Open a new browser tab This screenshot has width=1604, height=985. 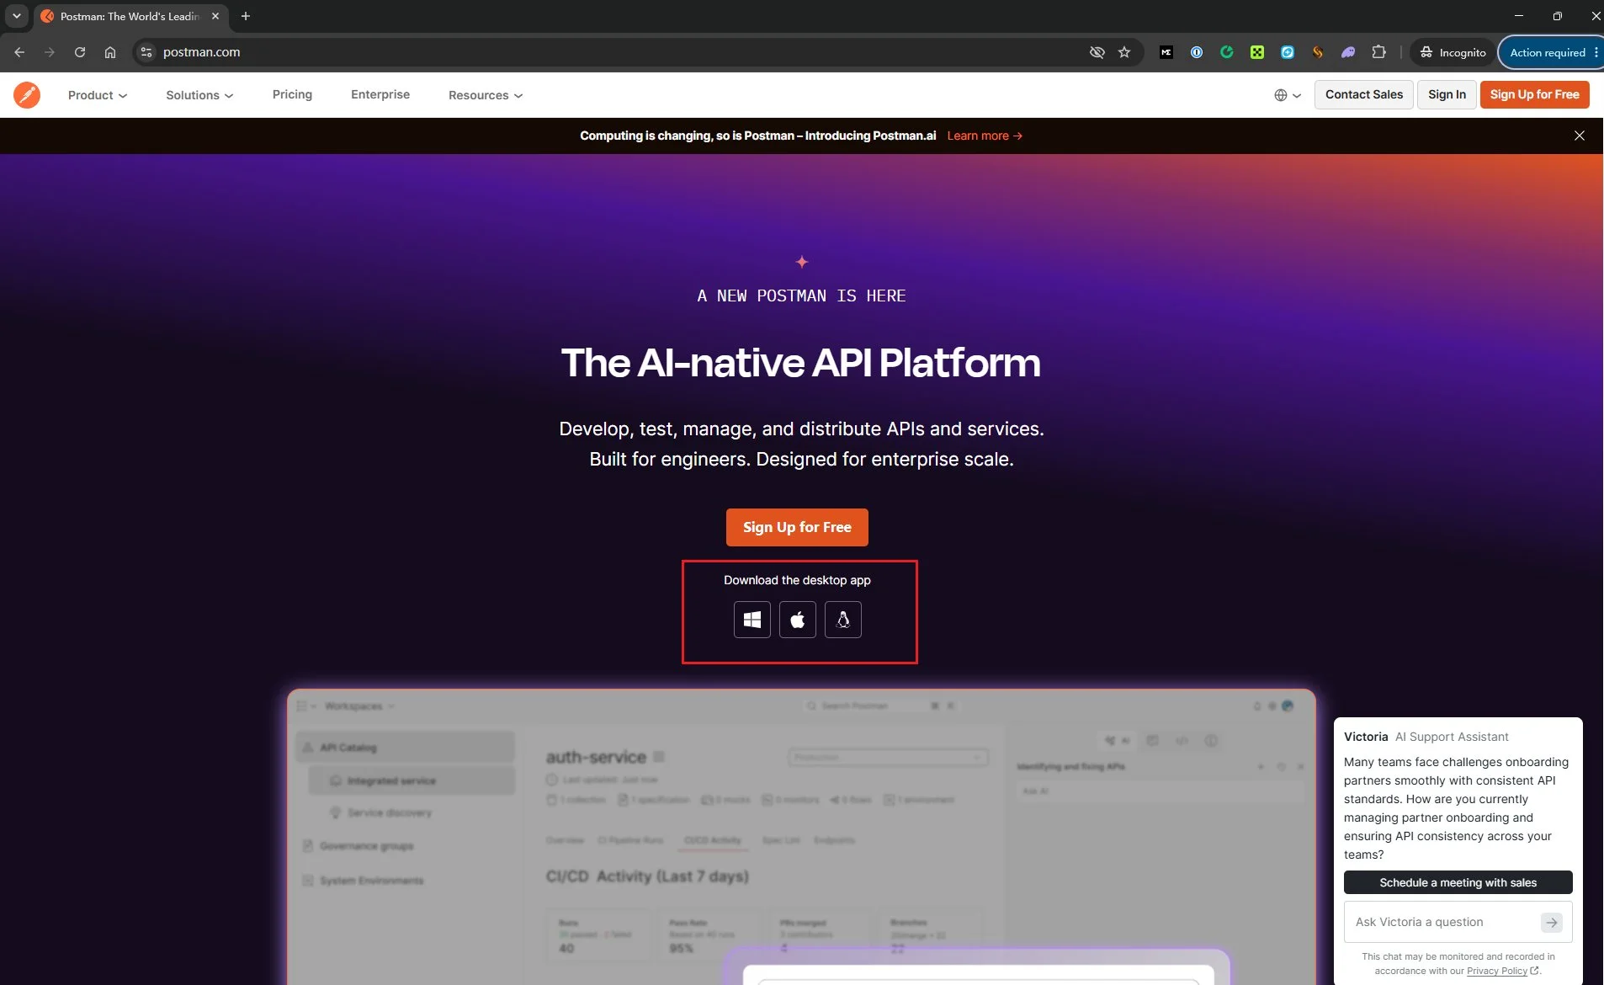pos(246,16)
